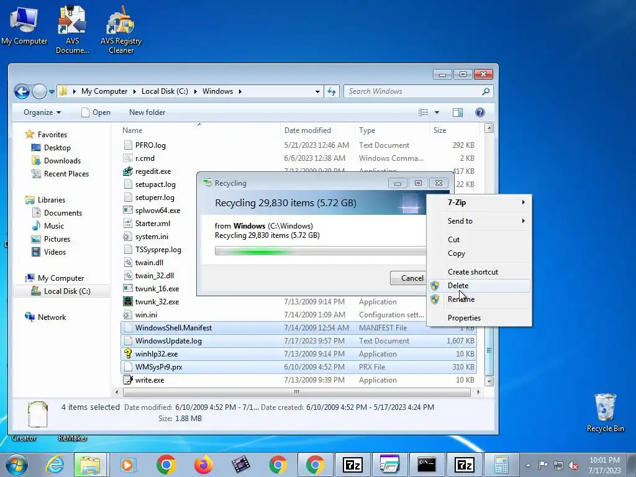The width and height of the screenshot is (636, 477).
Task: Select twunk_32.exe file icon
Action: pyautogui.click(x=128, y=301)
